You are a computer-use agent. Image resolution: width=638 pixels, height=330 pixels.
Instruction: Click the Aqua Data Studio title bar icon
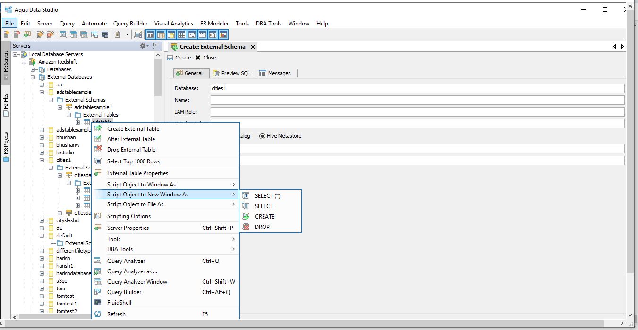(8, 9)
